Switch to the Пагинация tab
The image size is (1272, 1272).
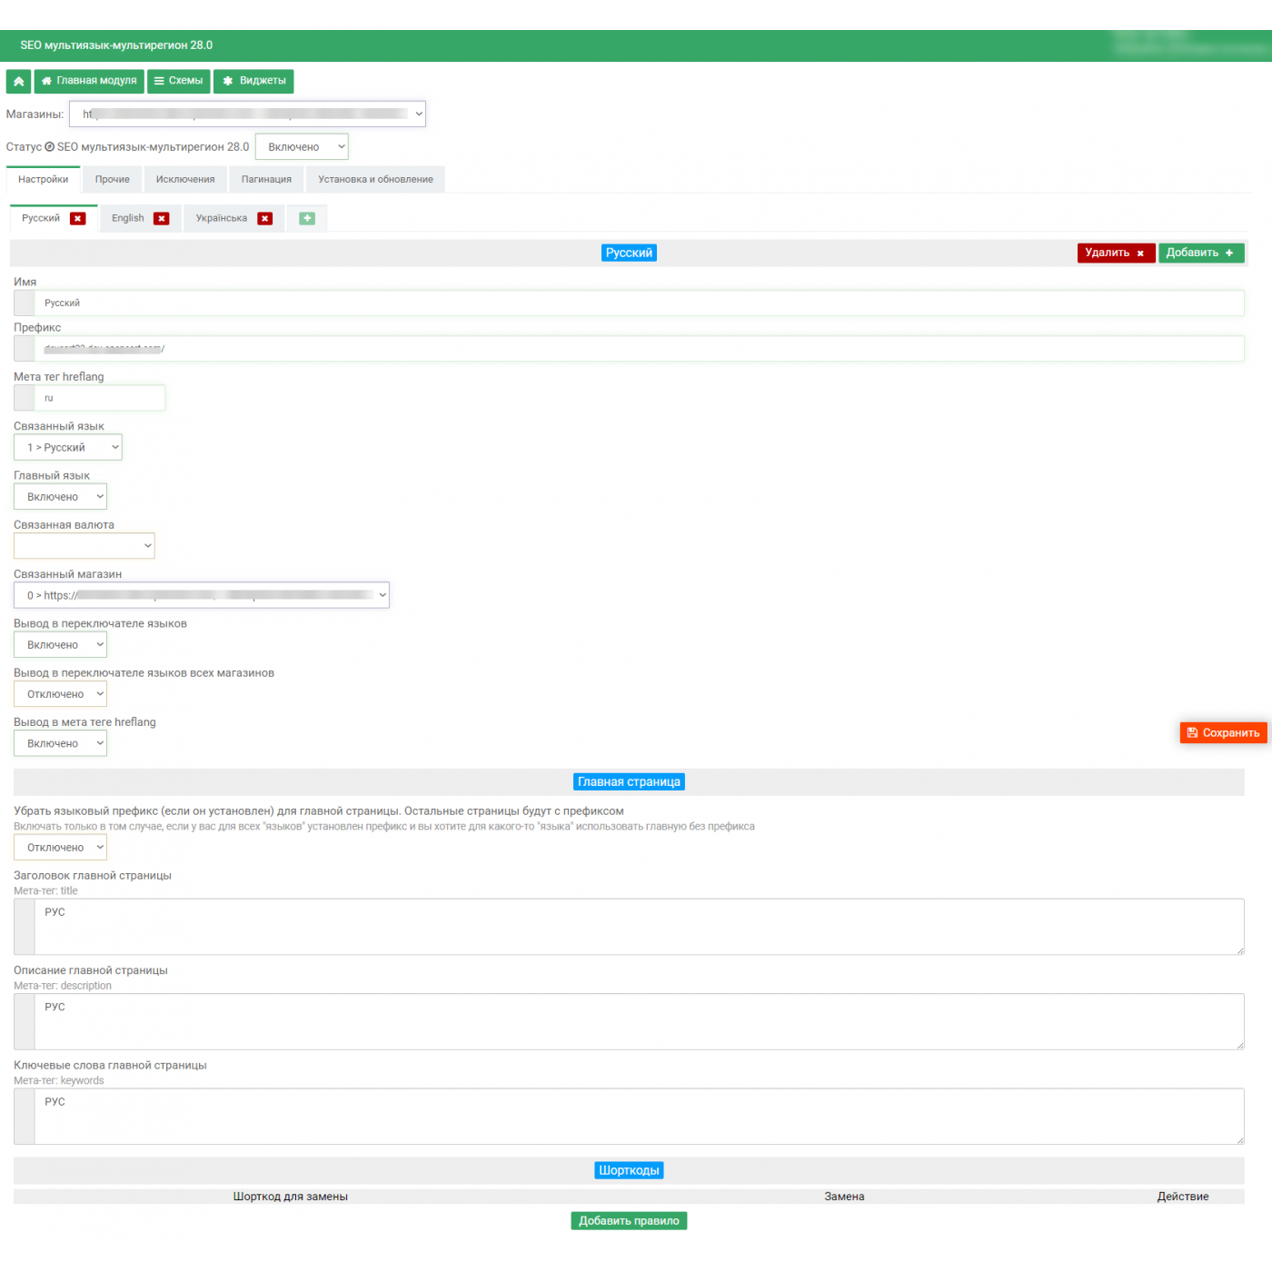pyautogui.click(x=266, y=180)
